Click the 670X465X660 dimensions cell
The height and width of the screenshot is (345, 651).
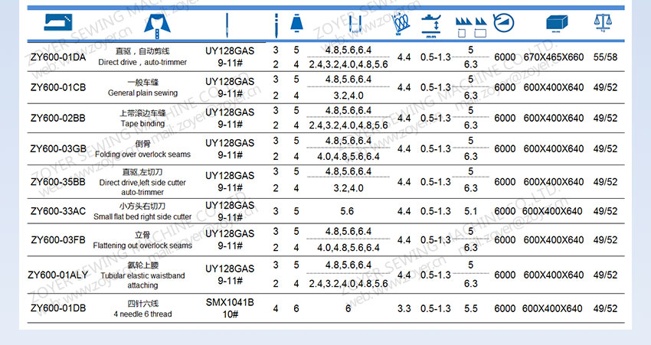coord(554,57)
